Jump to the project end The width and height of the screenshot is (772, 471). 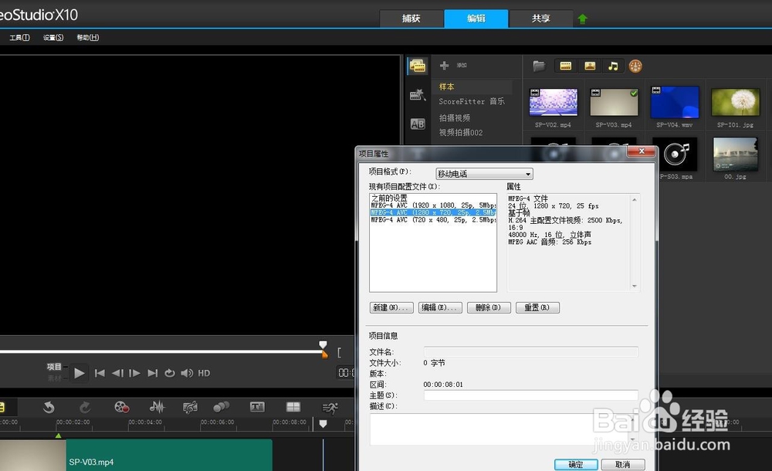click(153, 373)
